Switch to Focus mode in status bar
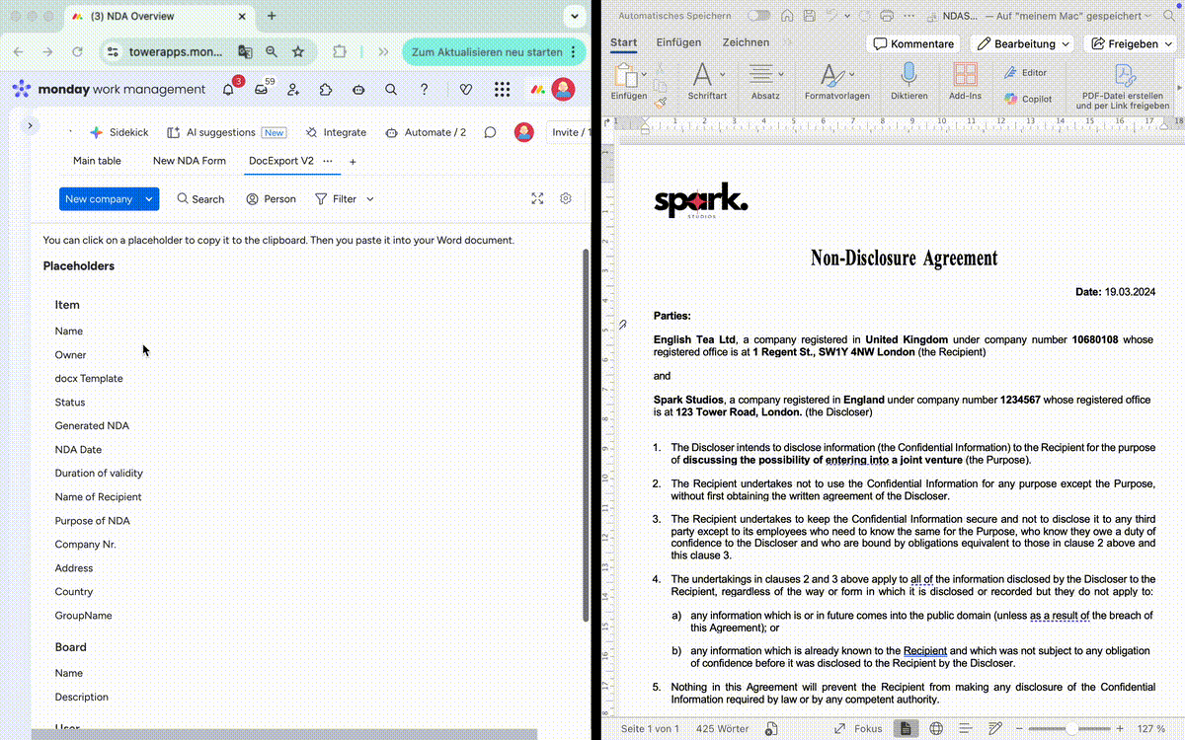 click(858, 728)
